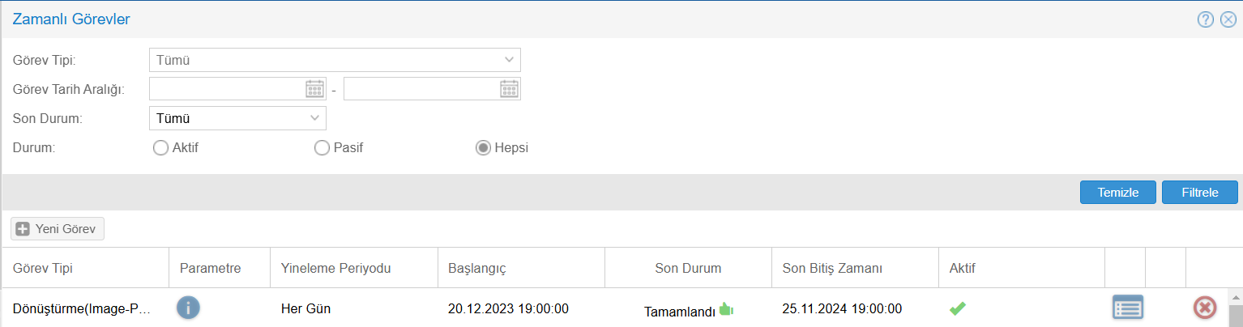Image resolution: width=1243 pixels, height=327 pixels.
Task: Open calendar picker for start date
Action: pyautogui.click(x=314, y=89)
